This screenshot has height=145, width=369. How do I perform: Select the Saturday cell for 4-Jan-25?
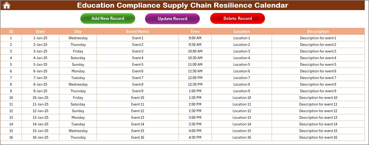(78, 58)
